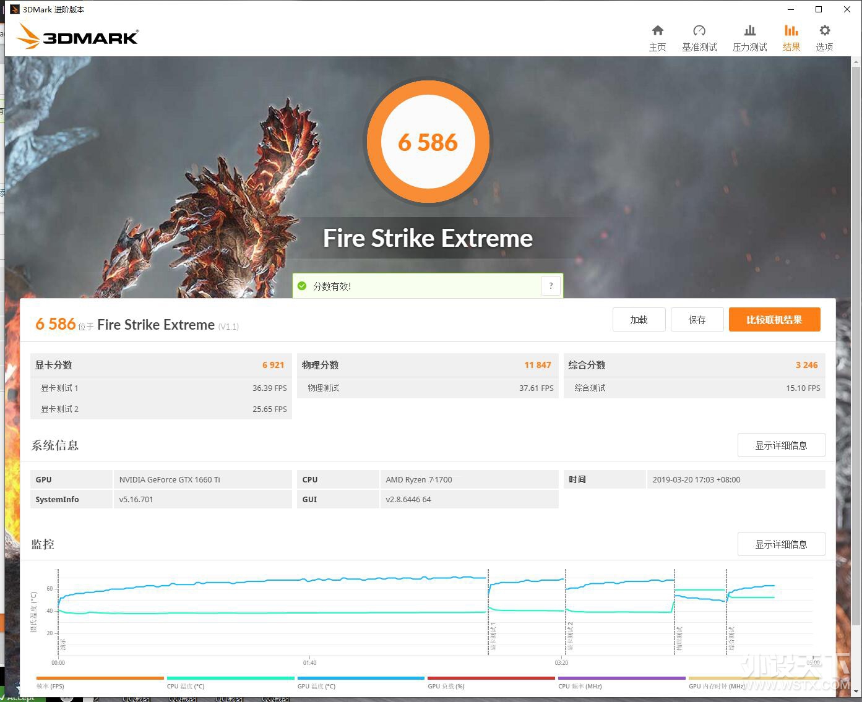Click the scrollbar up arrow
The width and height of the screenshot is (862, 702).
pos(856,62)
